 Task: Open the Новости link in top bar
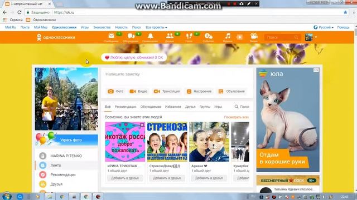(121, 27)
